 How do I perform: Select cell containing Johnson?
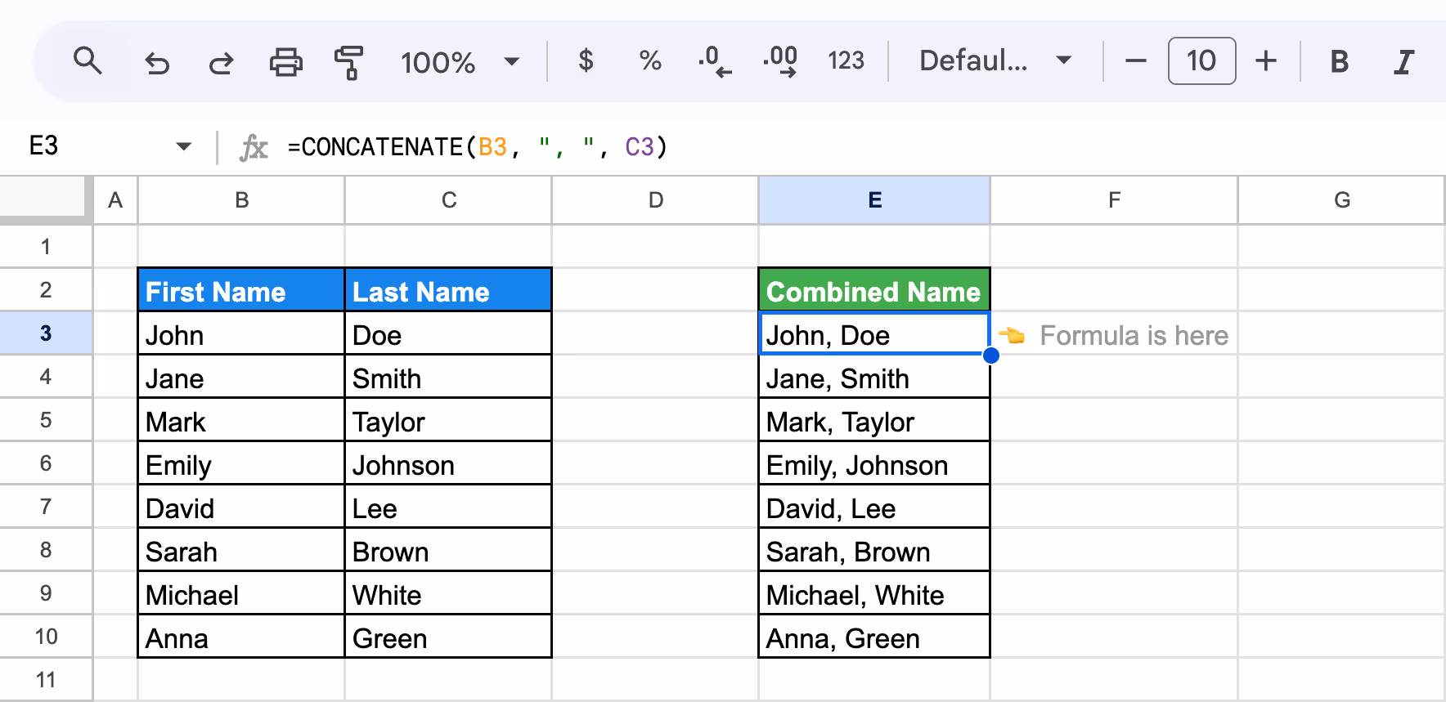[448, 463]
